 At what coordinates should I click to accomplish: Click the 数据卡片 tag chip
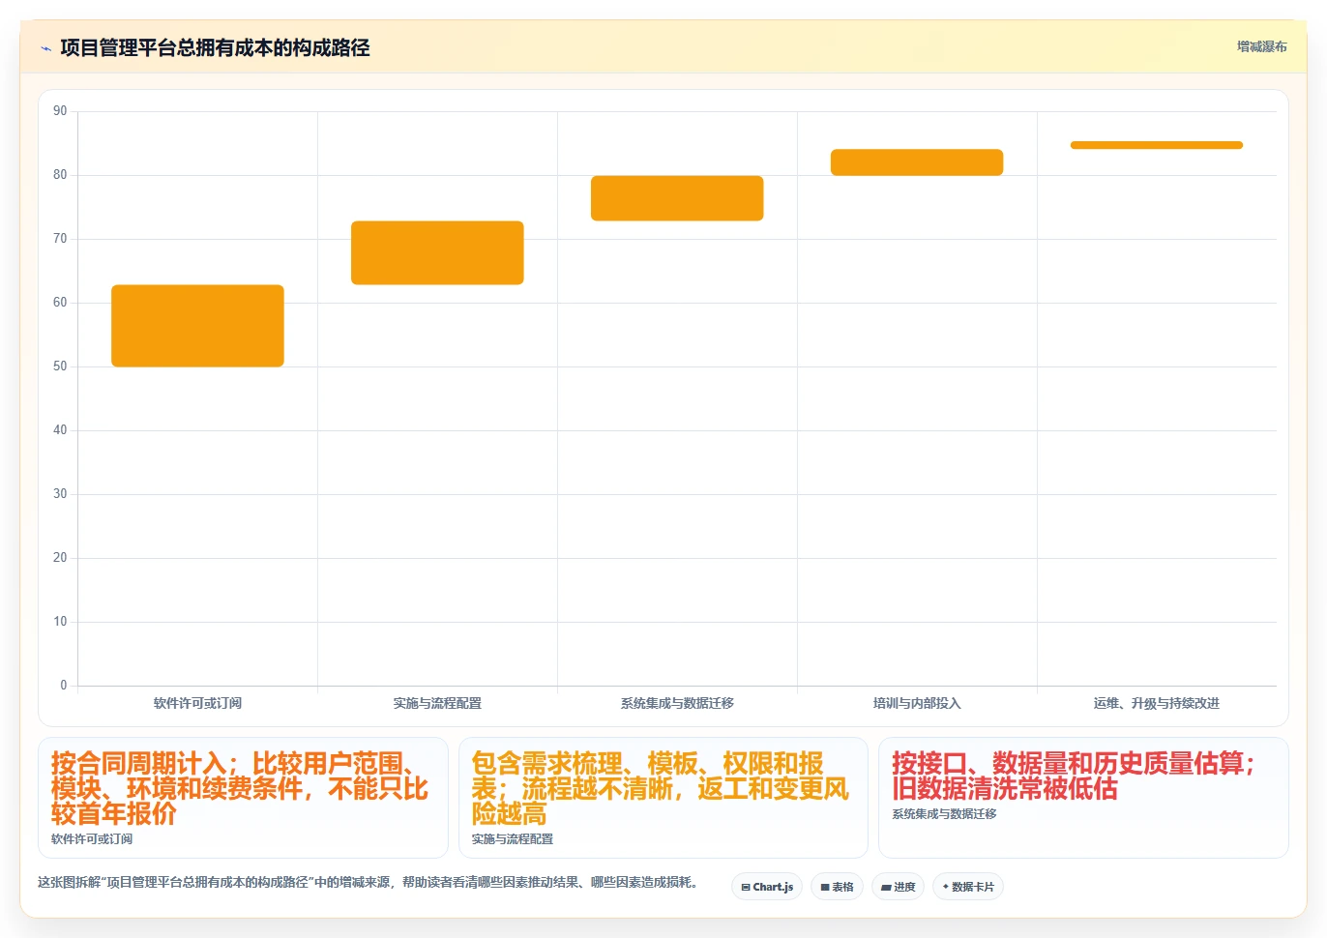968,887
